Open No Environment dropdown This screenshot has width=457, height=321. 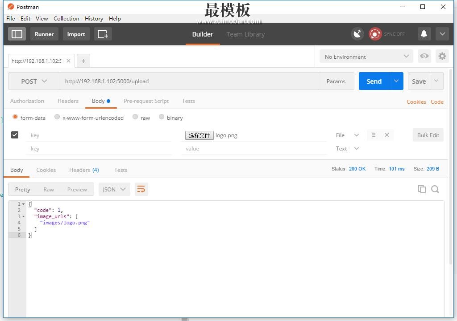[x=366, y=56]
